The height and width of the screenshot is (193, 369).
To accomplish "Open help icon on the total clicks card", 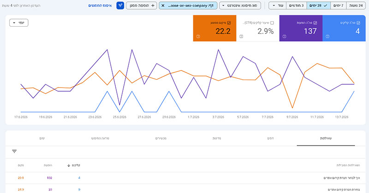I will click(327, 36).
